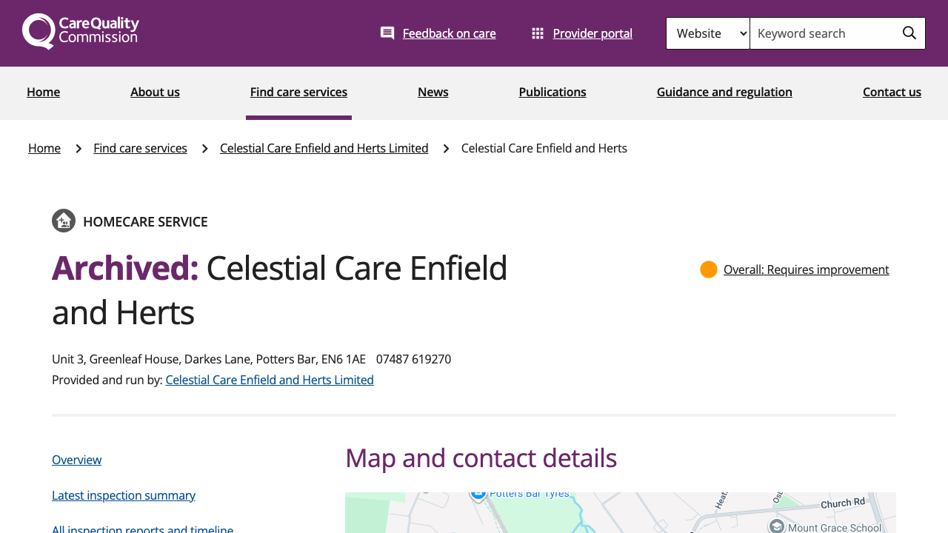The width and height of the screenshot is (948, 533).
Task: Open the Latest inspection summary
Action: pyautogui.click(x=123, y=495)
